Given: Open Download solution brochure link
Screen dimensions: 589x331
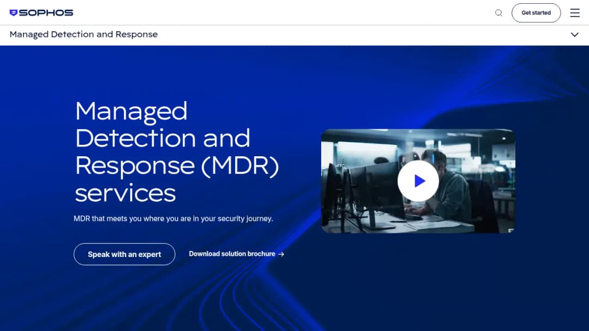Looking at the screenshot, I should [236, 254].
